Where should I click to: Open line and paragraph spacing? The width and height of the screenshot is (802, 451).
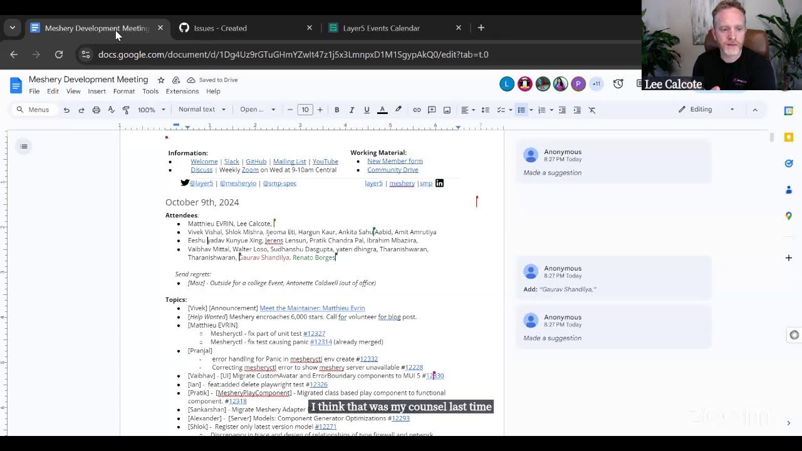(x=485, y=110)
